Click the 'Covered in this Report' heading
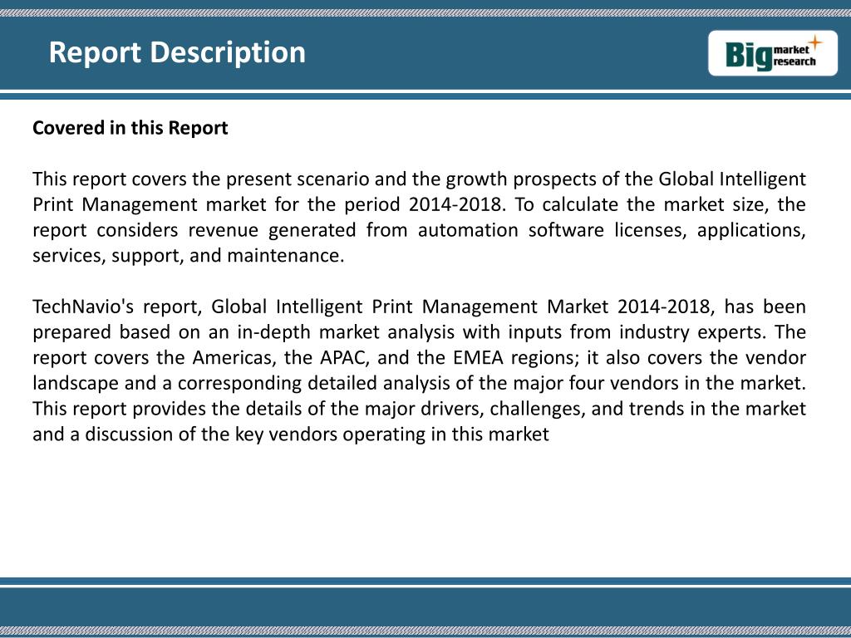The image size is (851, 638). pyautogui.click(x=130, y=128)
